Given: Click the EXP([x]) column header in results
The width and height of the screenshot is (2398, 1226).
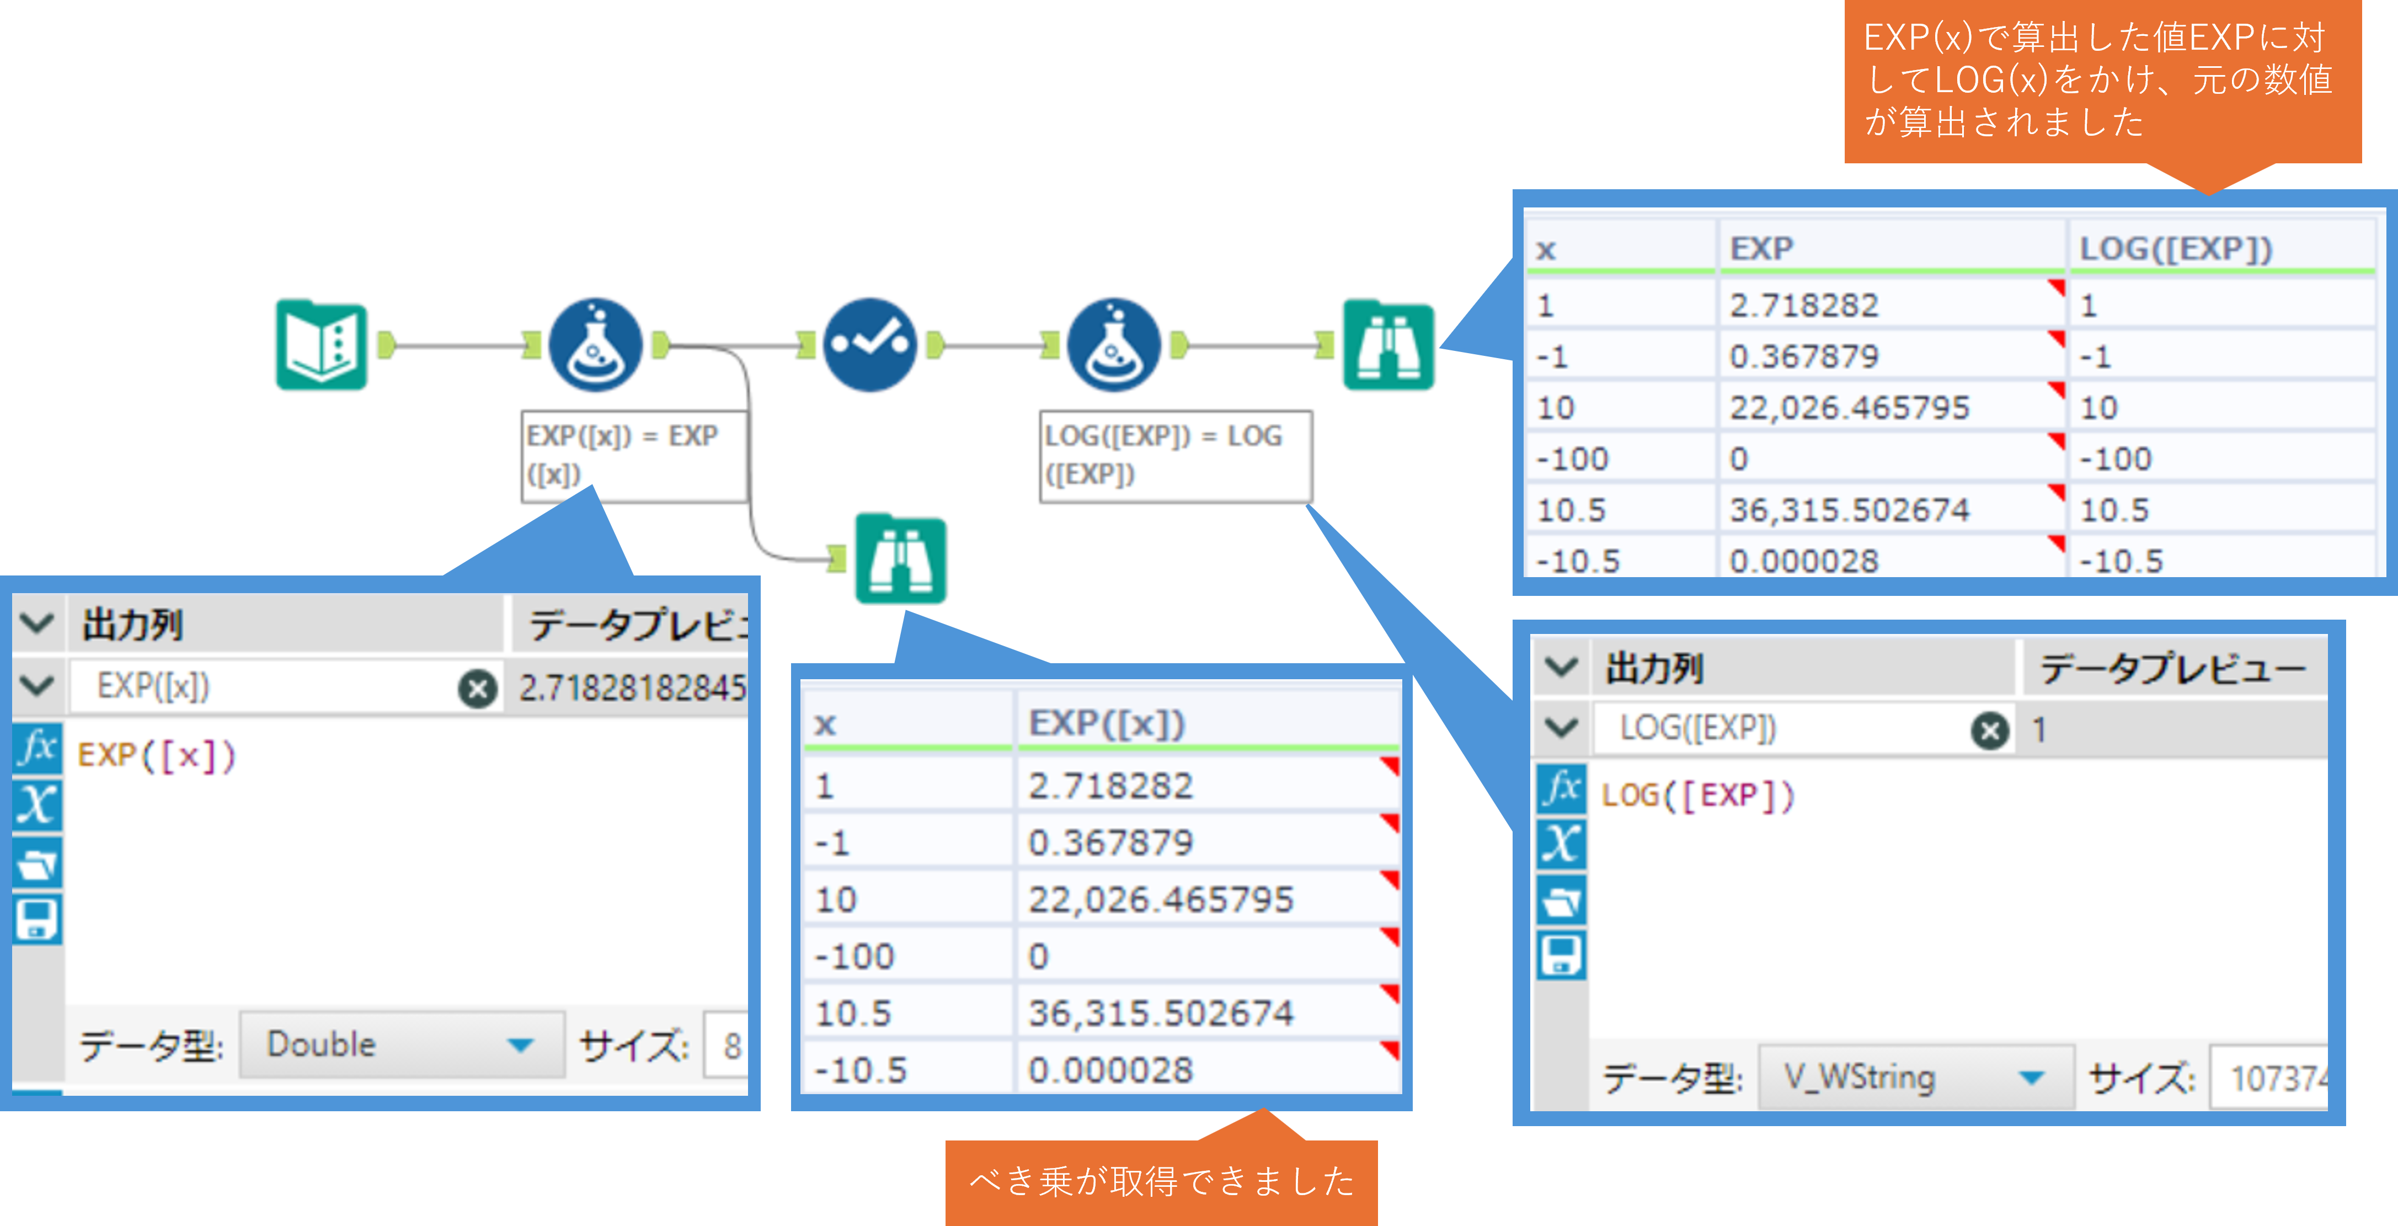Looking at the screenshot, I should tap(1108, 722).
